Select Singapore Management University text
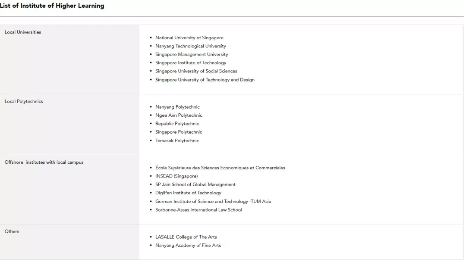The width and height of the screenshot is (466, 262). point(192,54)
